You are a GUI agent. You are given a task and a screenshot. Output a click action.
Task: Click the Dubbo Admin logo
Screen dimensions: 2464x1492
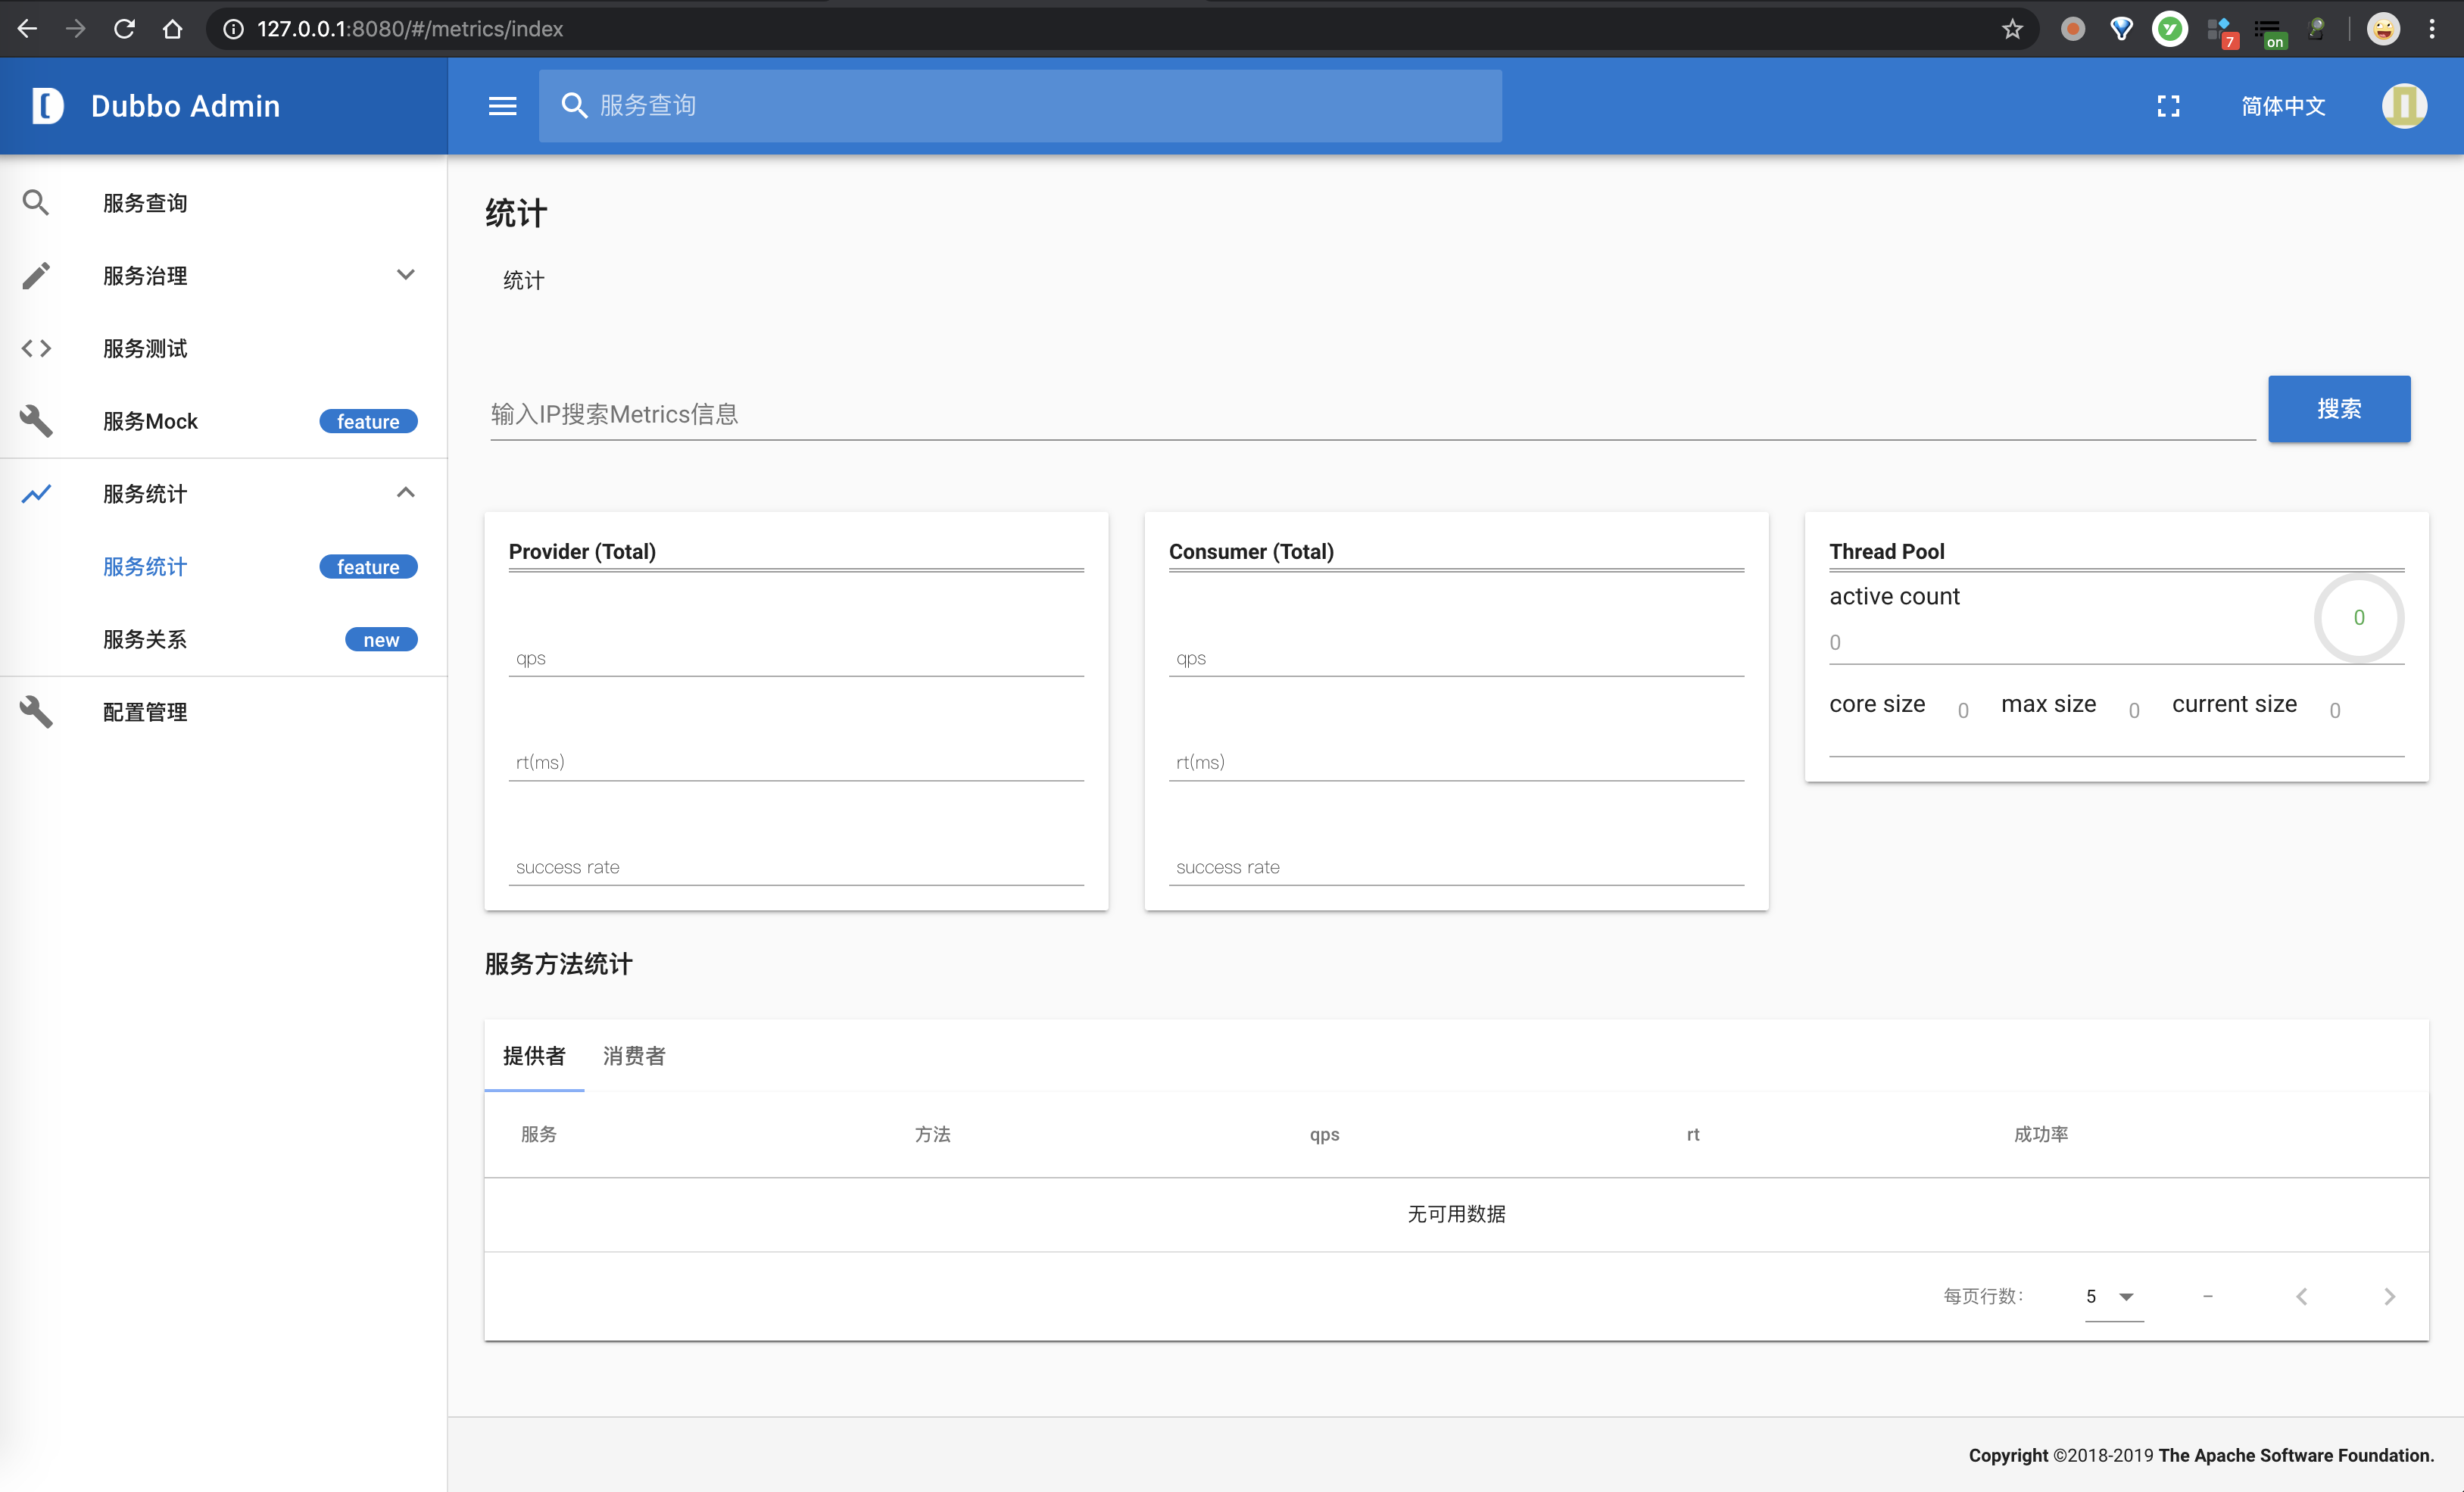click(47, 106)
